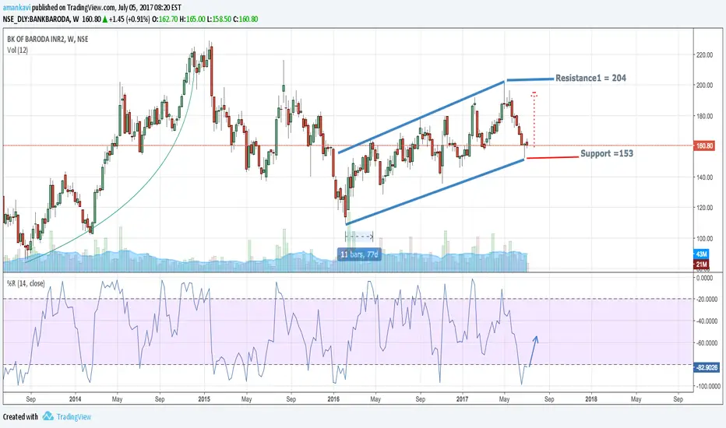726x428 pixels.
Task: Click the blue 43M volume tag
Action: [x=701, y=254]
